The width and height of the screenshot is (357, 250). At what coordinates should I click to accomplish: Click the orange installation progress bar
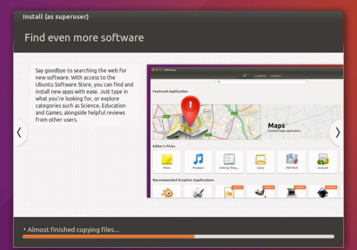pos(108,236)
